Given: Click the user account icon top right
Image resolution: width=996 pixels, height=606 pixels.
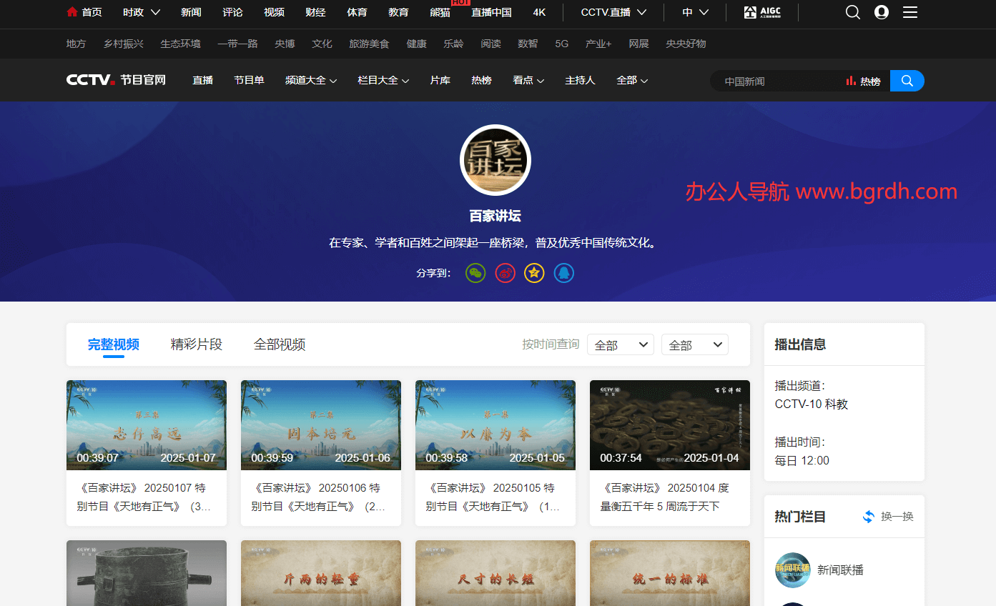Looking at the screenshot, I should tap(881, 12).
